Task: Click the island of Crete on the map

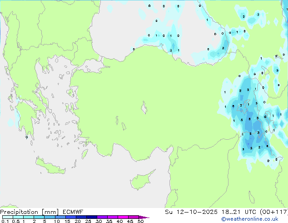Action: (50, 166)
